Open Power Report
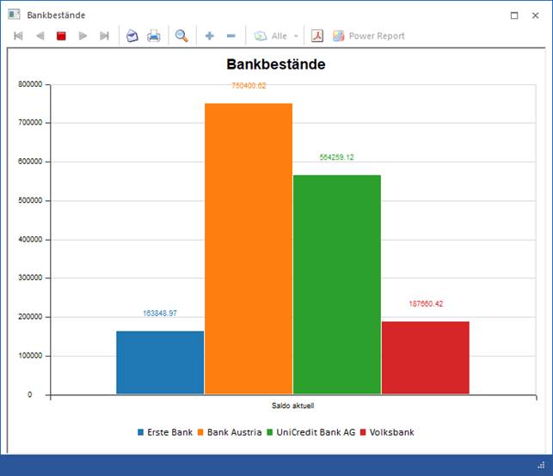Viewport: 553px width, 476px height. point(368,36)
